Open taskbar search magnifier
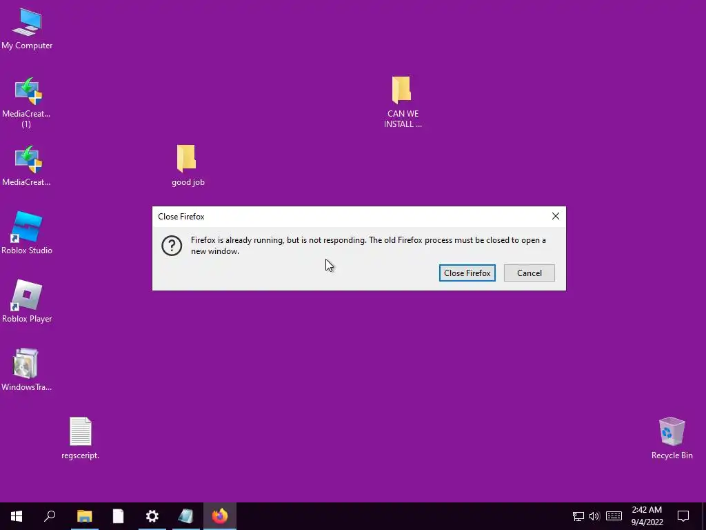 click(x=50, y=516)
